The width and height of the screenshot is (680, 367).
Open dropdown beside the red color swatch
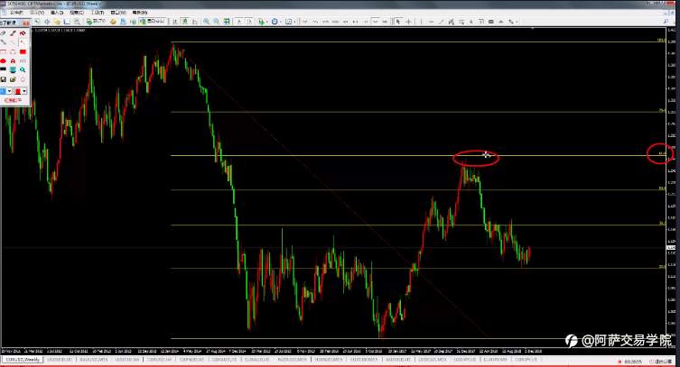24,91
